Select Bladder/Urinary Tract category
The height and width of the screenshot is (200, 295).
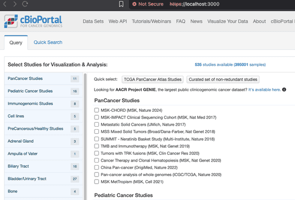tap(43, 179)
